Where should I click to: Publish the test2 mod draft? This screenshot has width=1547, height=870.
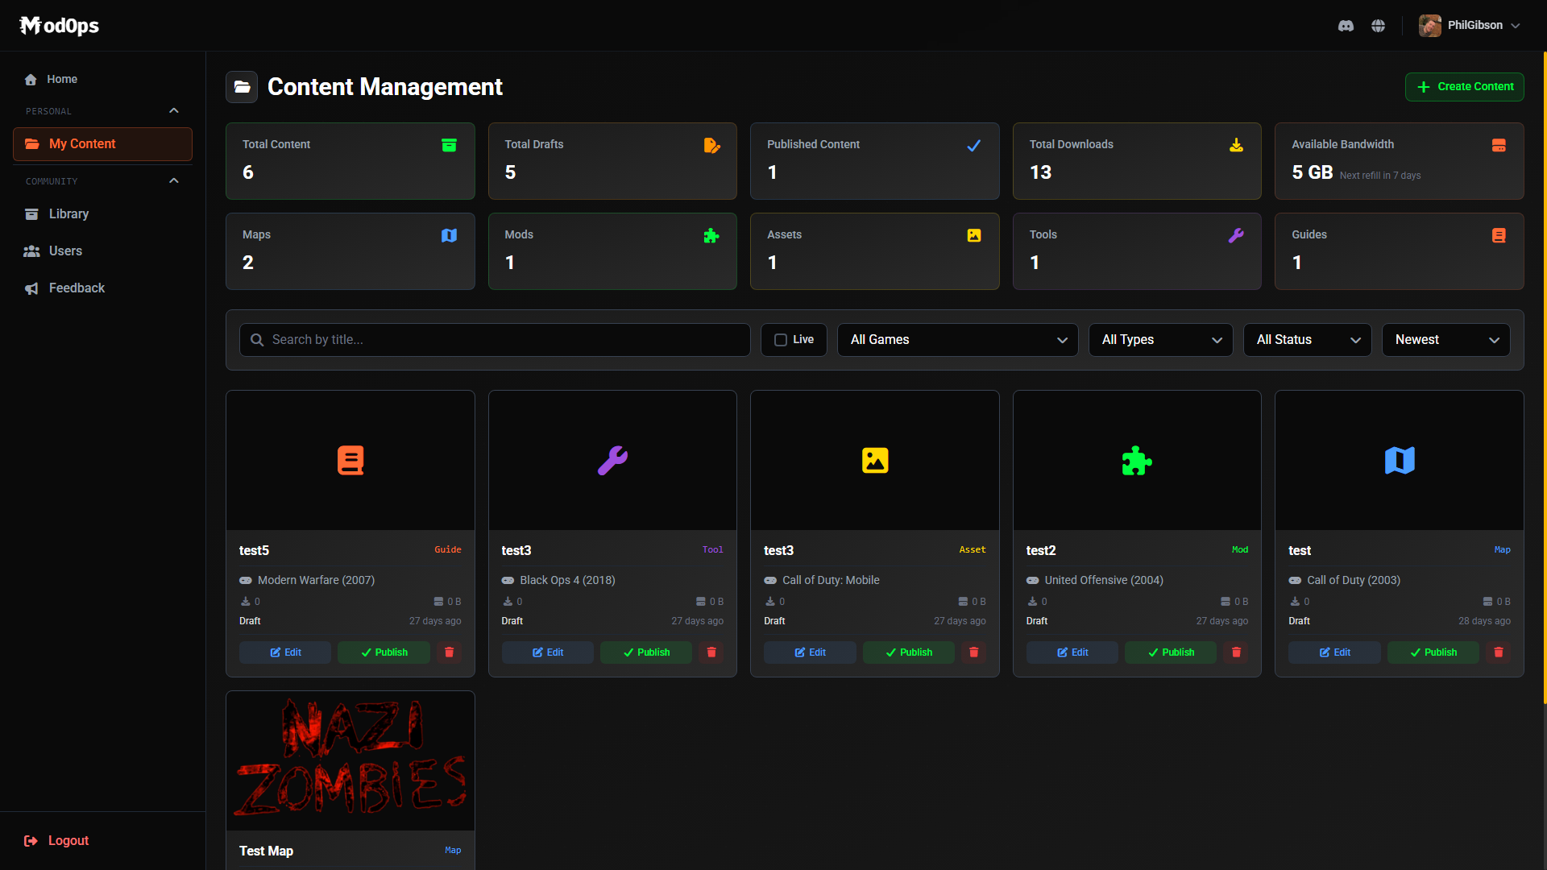(1170, 652)
